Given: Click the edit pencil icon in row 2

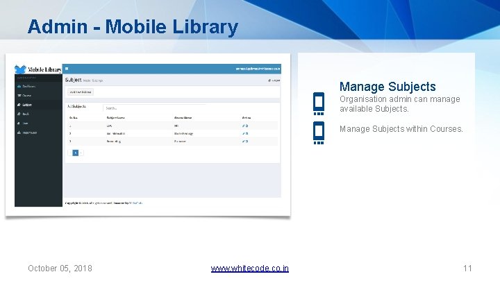Looking at the screenshot, I should (x=243, y=133).
